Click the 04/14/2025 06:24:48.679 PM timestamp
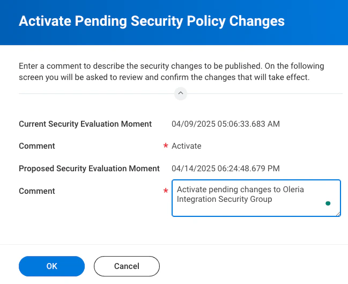The width and height of the screenshot is (348, 284). coord(225,169)
